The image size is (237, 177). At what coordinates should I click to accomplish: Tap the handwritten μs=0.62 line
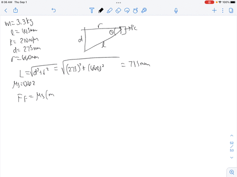coord(24,84)
